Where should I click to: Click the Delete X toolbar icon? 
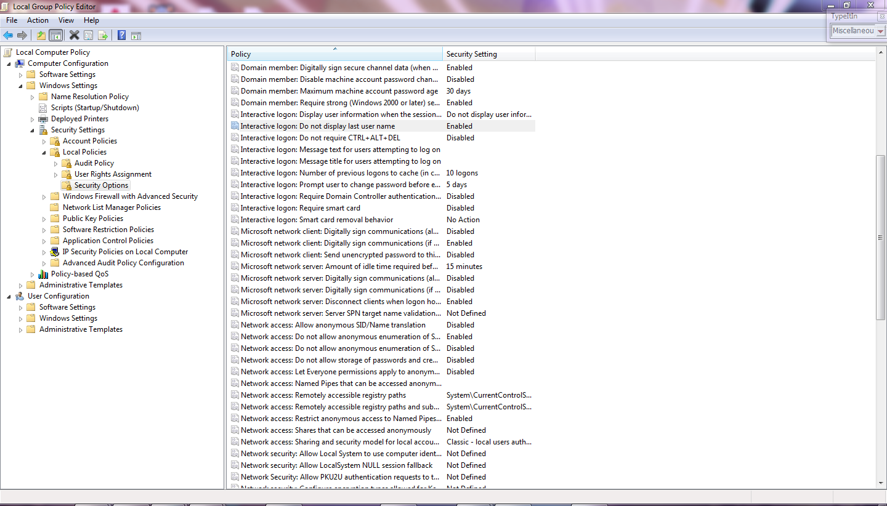74,36
